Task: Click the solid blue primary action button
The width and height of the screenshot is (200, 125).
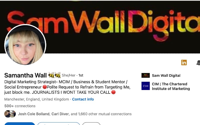Action: [20, 124]
